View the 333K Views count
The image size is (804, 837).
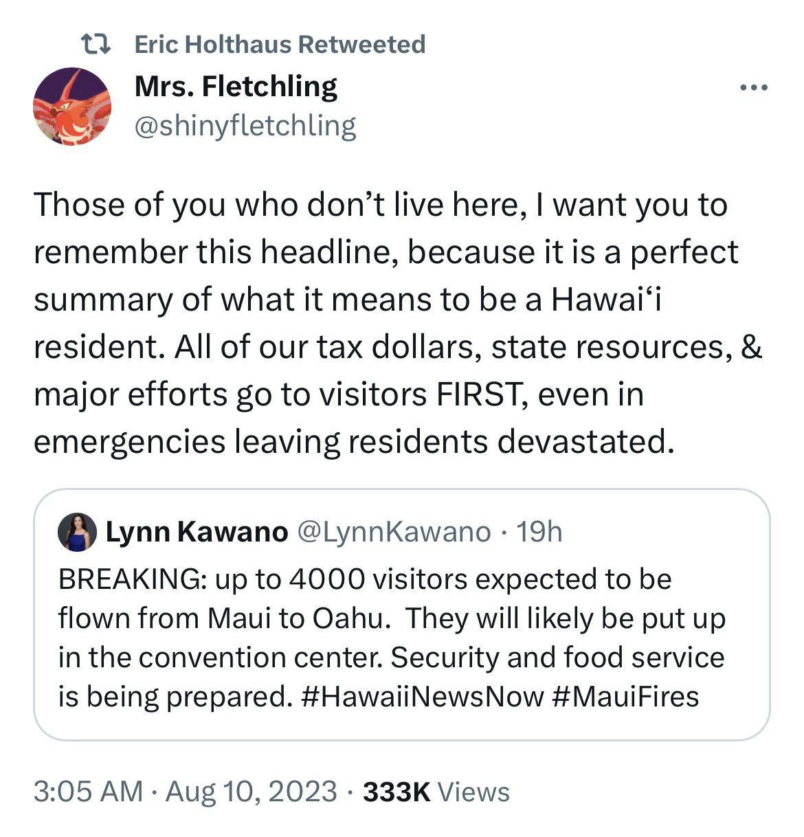(x=436, y=792)
